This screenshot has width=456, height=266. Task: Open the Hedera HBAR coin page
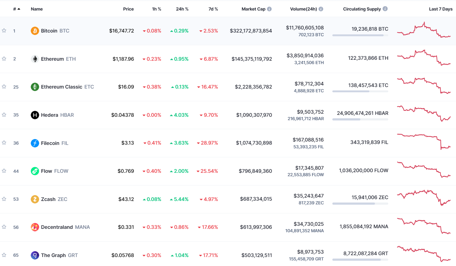(x=57, y=115)
